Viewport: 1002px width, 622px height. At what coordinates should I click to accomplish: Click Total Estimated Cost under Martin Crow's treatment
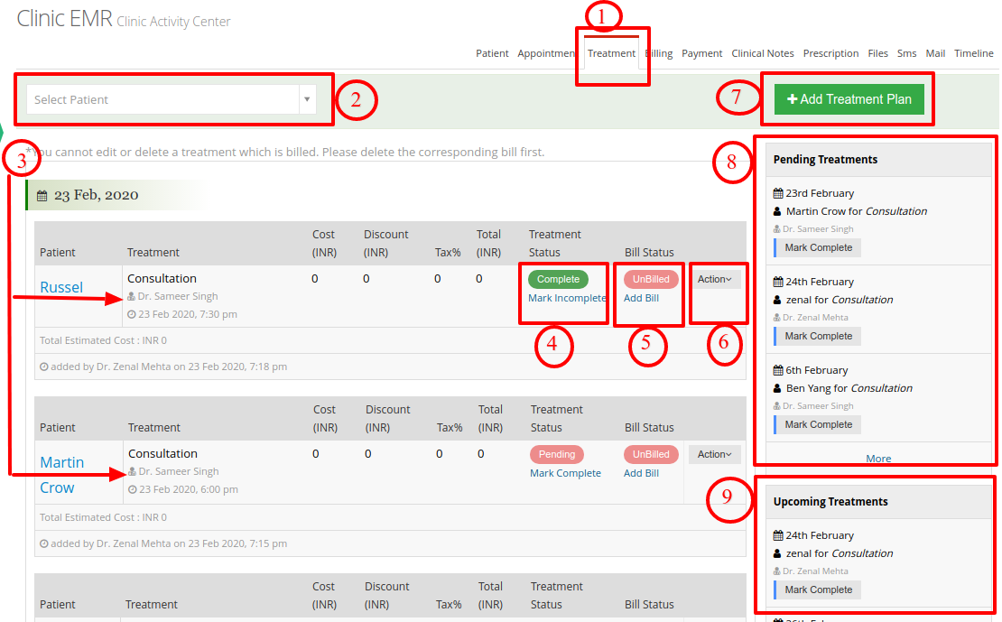103,518
